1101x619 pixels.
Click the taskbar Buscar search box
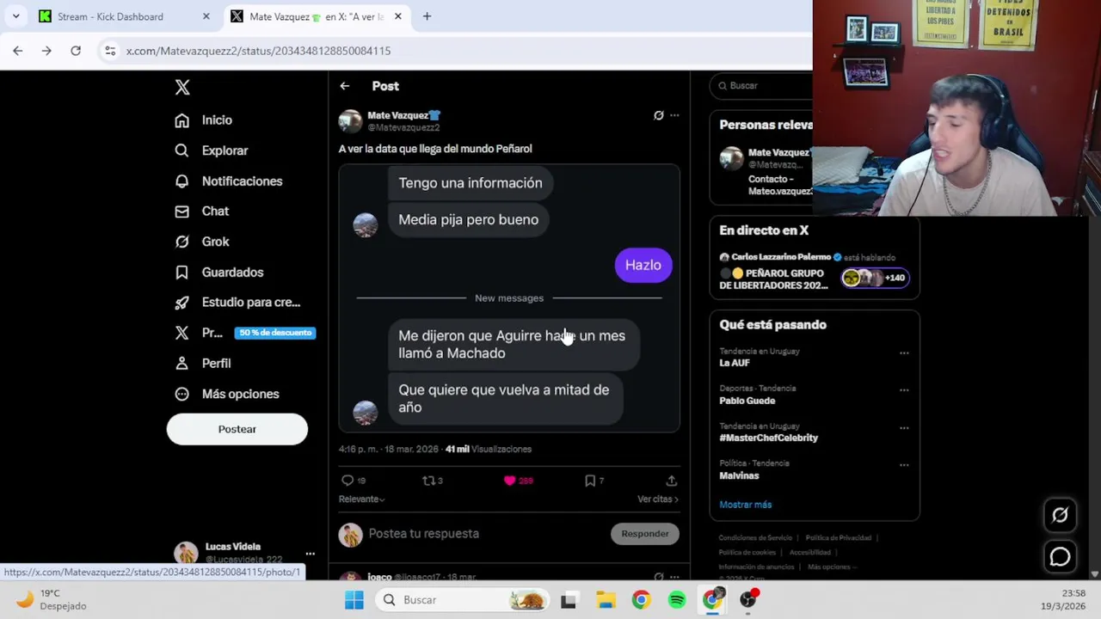point(464,600)
